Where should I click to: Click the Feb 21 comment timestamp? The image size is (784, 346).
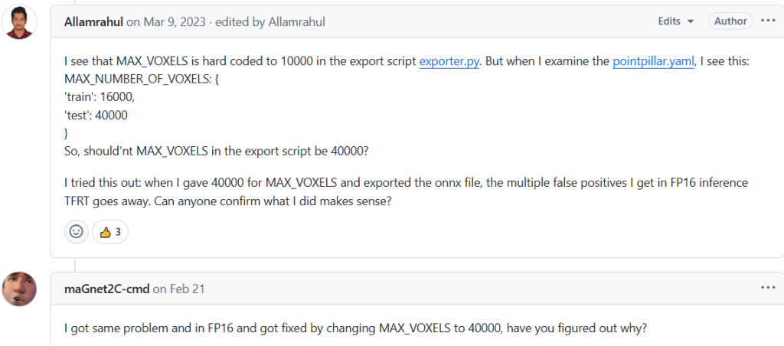tap(187, 289)
